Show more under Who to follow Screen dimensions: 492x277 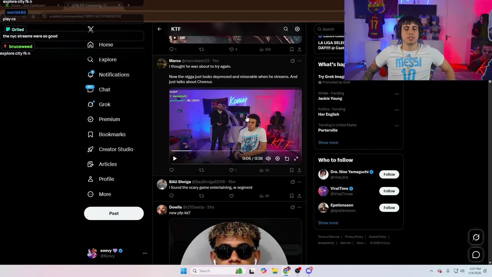pos(328,223)
